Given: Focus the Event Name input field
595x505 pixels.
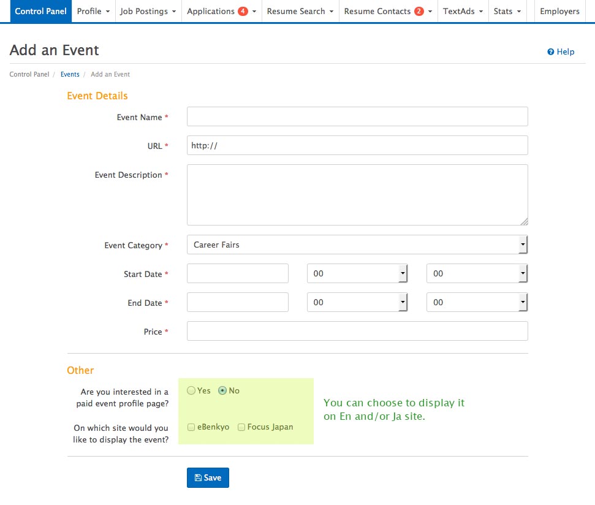Looking at the screenshot, I should coord(357,116).
